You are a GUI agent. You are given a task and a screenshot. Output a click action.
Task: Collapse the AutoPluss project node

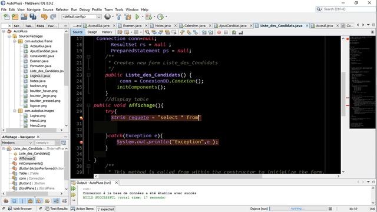[4, 31]
